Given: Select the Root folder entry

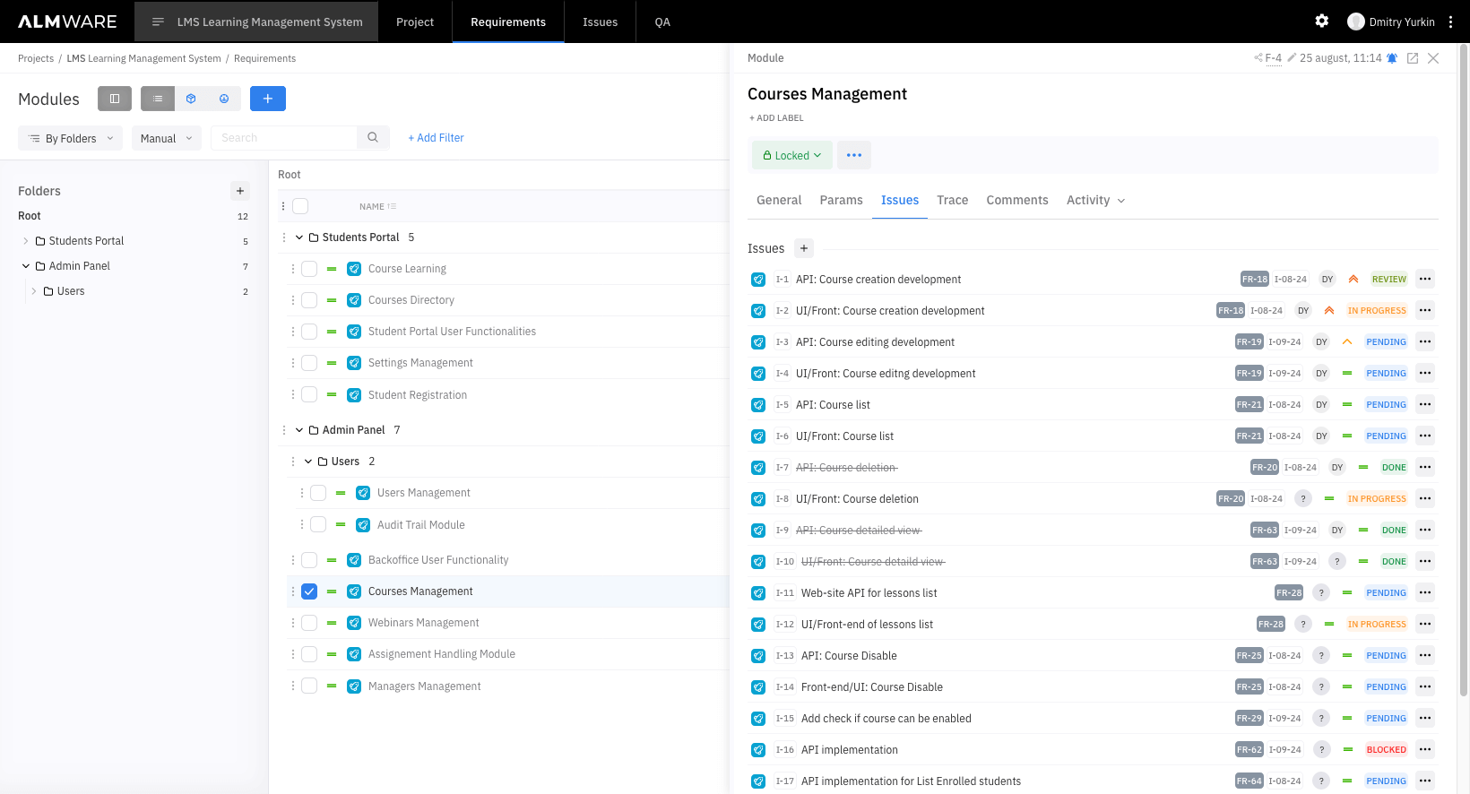Looking at the screenshot, I should [x=30, y=216].
